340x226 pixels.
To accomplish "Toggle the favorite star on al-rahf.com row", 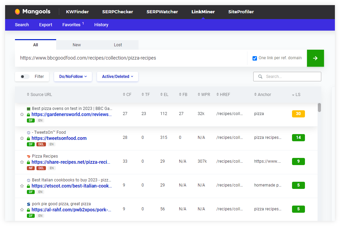I will coord(22,210).
